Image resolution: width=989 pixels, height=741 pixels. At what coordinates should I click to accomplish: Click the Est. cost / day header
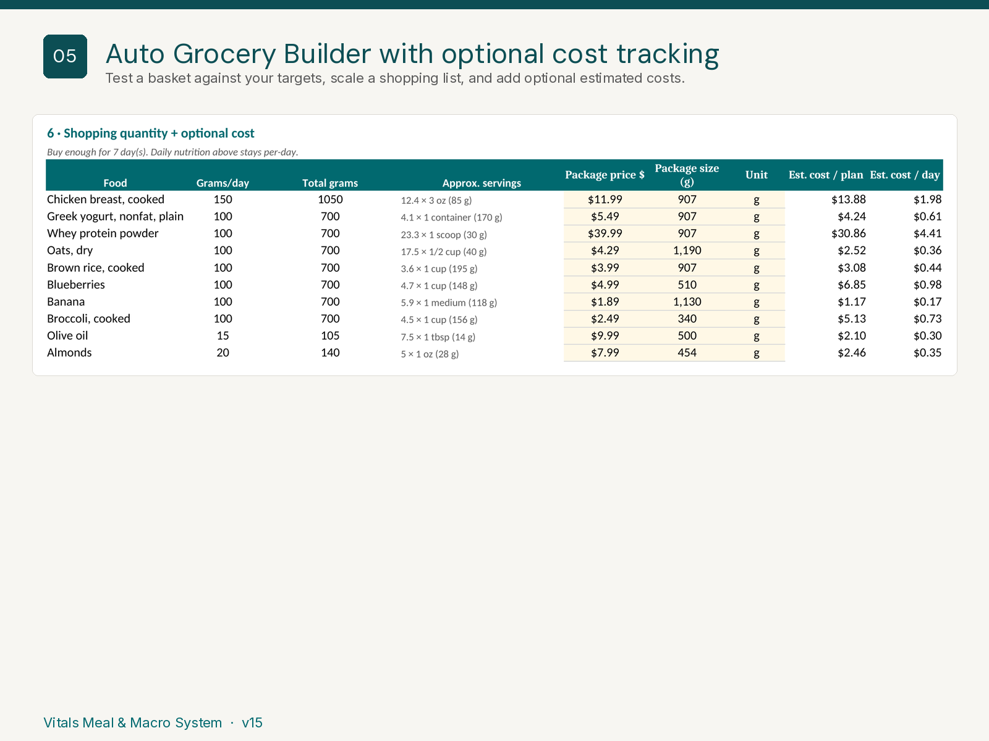(905, 175)
